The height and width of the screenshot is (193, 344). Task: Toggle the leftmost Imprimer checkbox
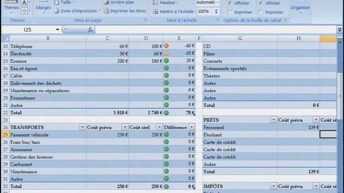coord(230,12)
